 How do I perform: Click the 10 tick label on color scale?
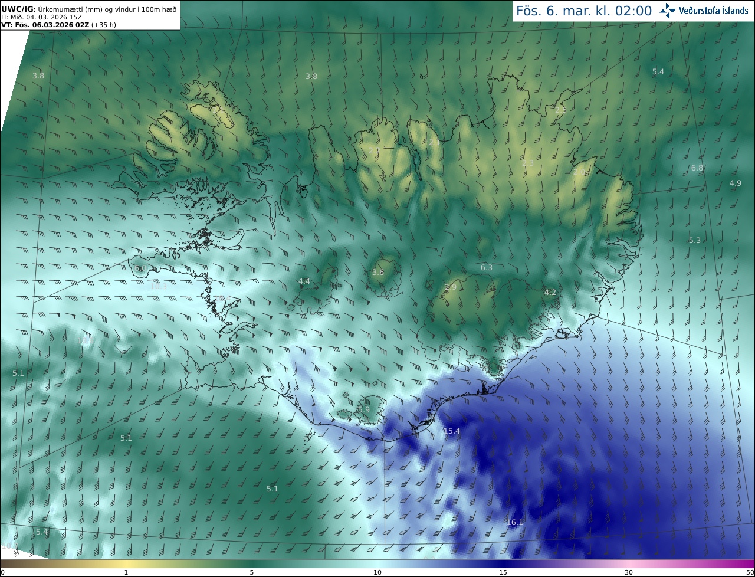(x=377, y=572)
